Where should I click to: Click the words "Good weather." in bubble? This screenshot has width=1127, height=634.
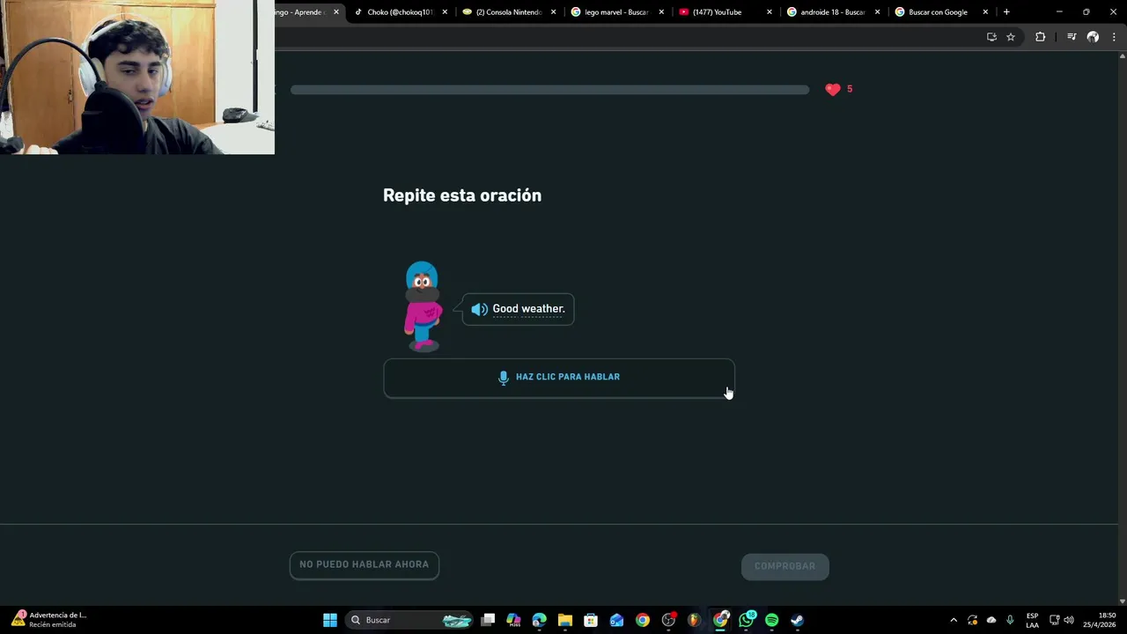pos(528,309)
